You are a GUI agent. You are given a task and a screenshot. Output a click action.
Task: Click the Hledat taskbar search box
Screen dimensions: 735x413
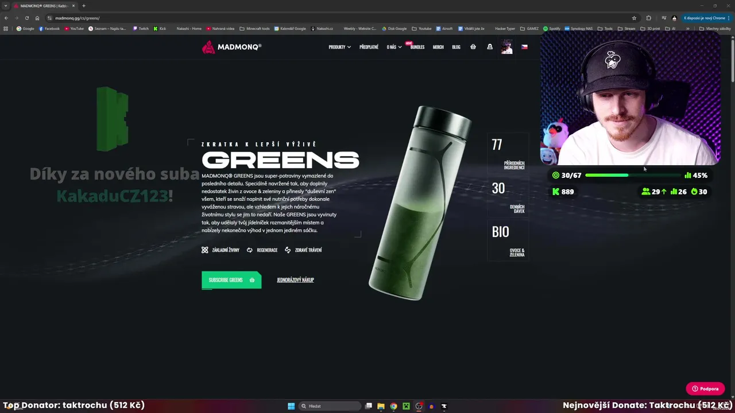click(x=331, y=406)
